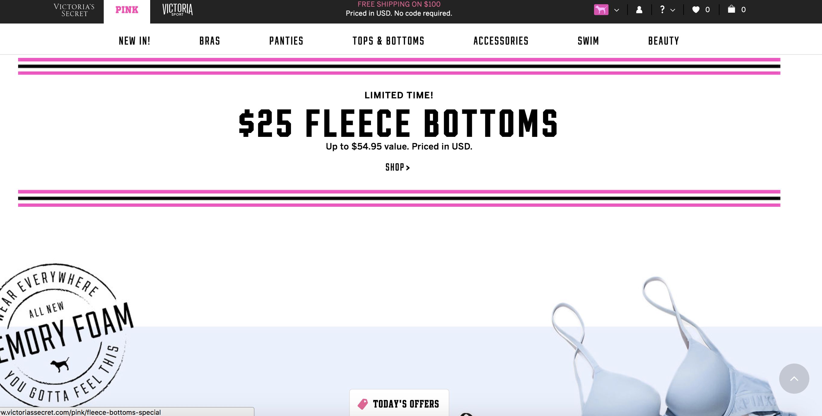822x416 pixels.
Task: Click the help question mark icon
Action: click(662, 10)
